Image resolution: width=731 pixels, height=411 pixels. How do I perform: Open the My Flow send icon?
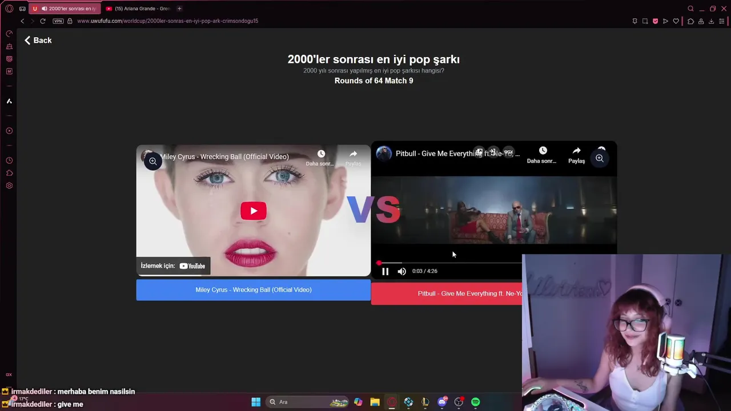[x=665, y=21]
